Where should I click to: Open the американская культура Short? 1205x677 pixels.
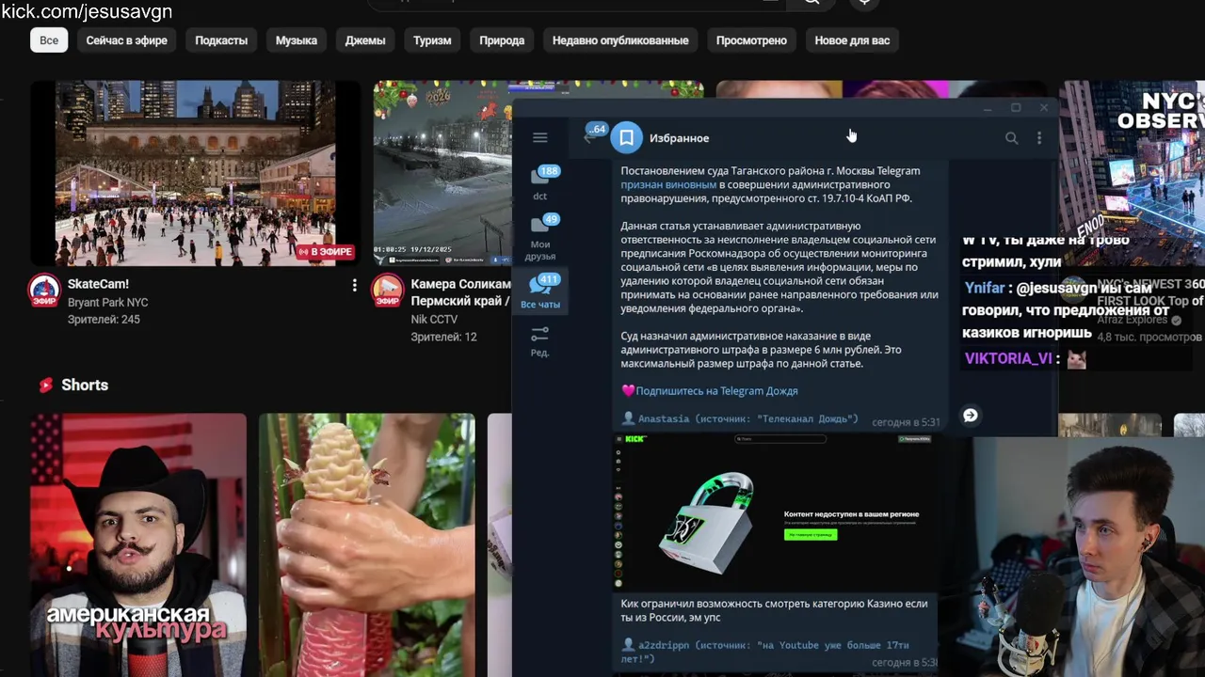pyautogui.click(x=138, y=545)
